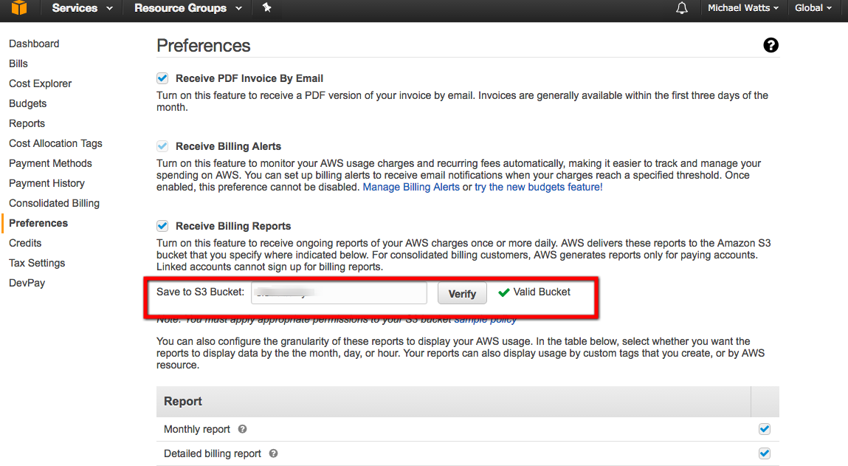Click the Detailed billing report label
The image size is (848, 466).
213,453
